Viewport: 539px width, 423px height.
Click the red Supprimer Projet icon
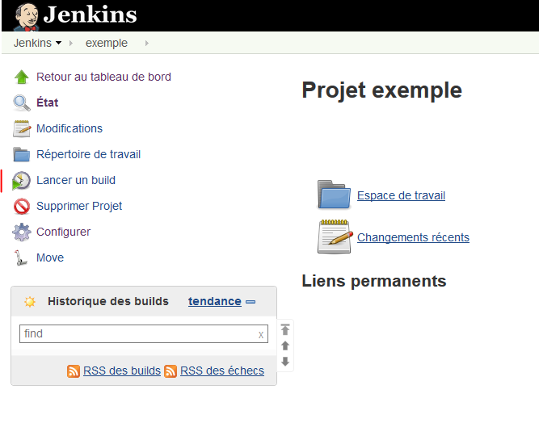coord(22,207)
